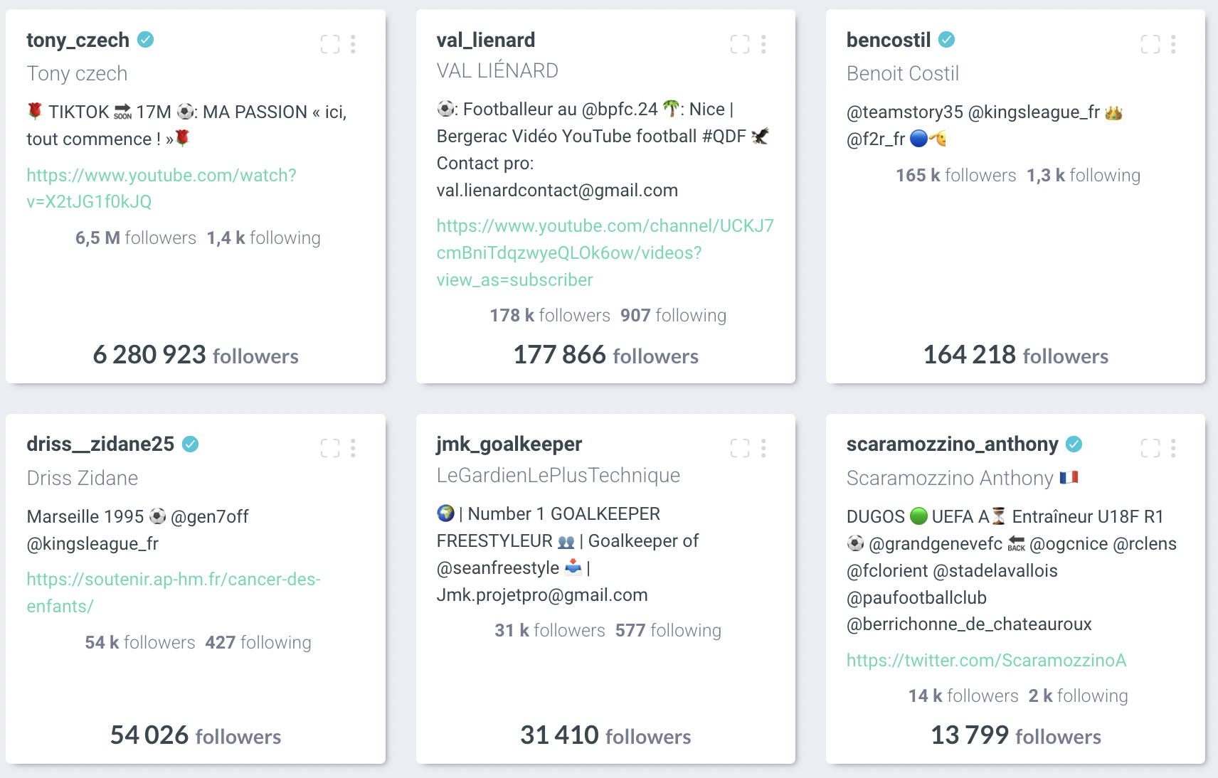Open tony_czech's YouTube watch link
This screenshot has height=778, width=1218.
(161, 188)
